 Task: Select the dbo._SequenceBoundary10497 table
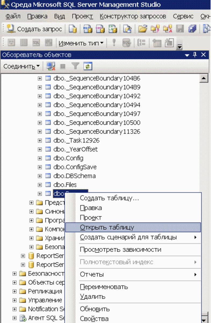click(x=97, y=114)
